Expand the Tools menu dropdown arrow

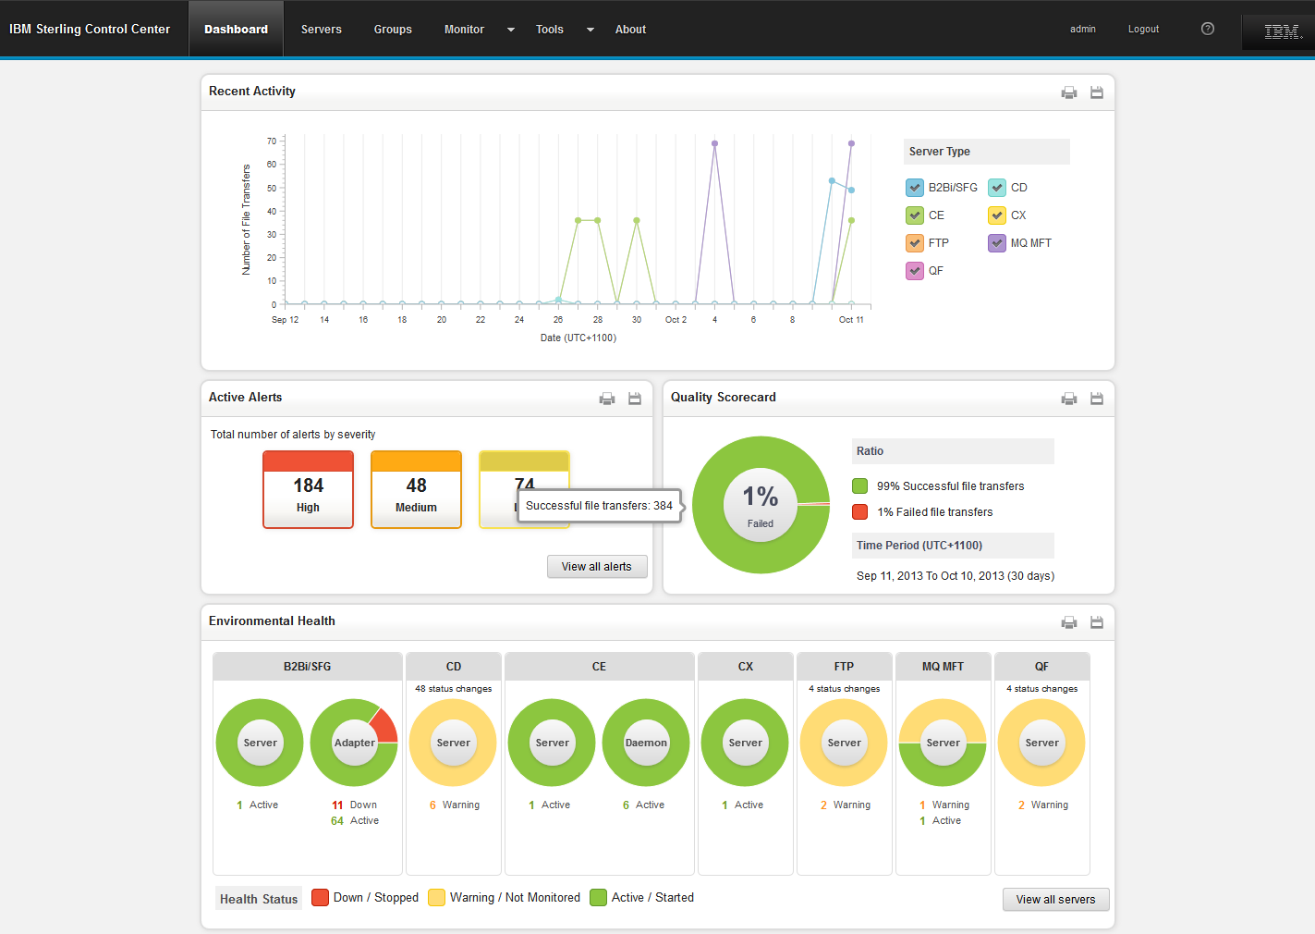591,30
